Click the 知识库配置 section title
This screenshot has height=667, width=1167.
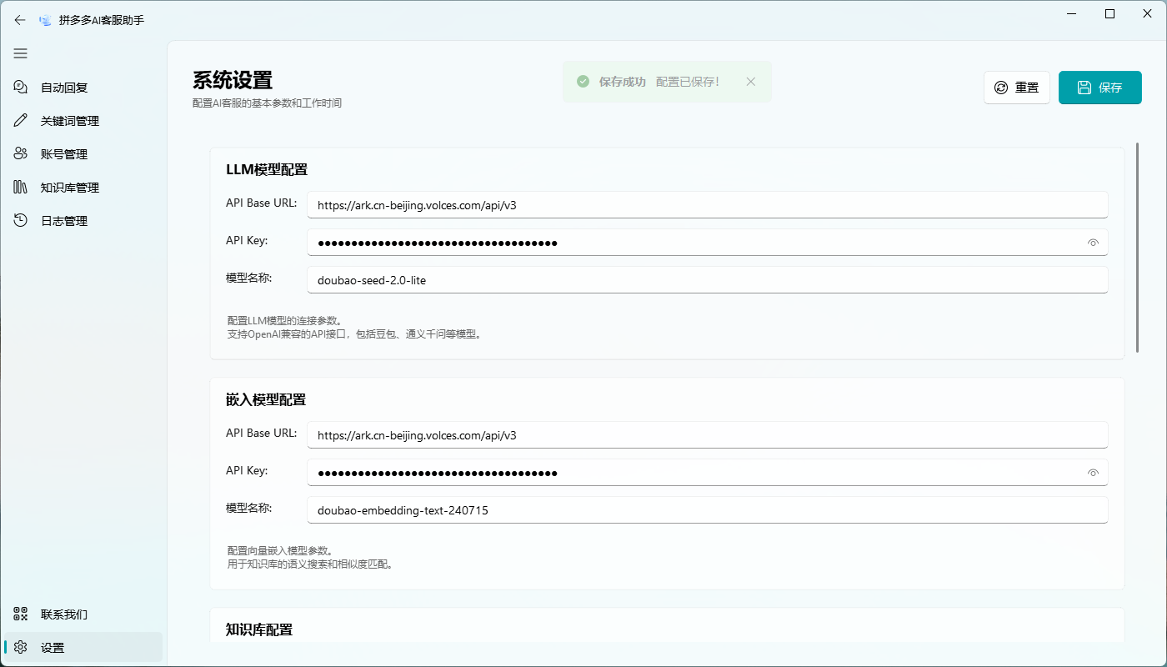tap(259, 629)
